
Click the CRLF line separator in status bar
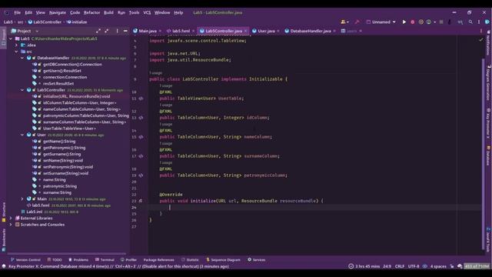coord(400,266)
